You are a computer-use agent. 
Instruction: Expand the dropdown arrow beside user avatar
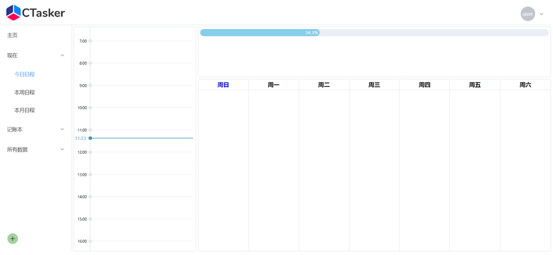(x=542, y=14)
